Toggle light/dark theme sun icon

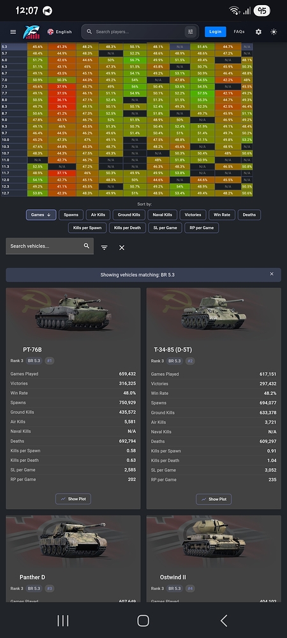pos(274,32)
